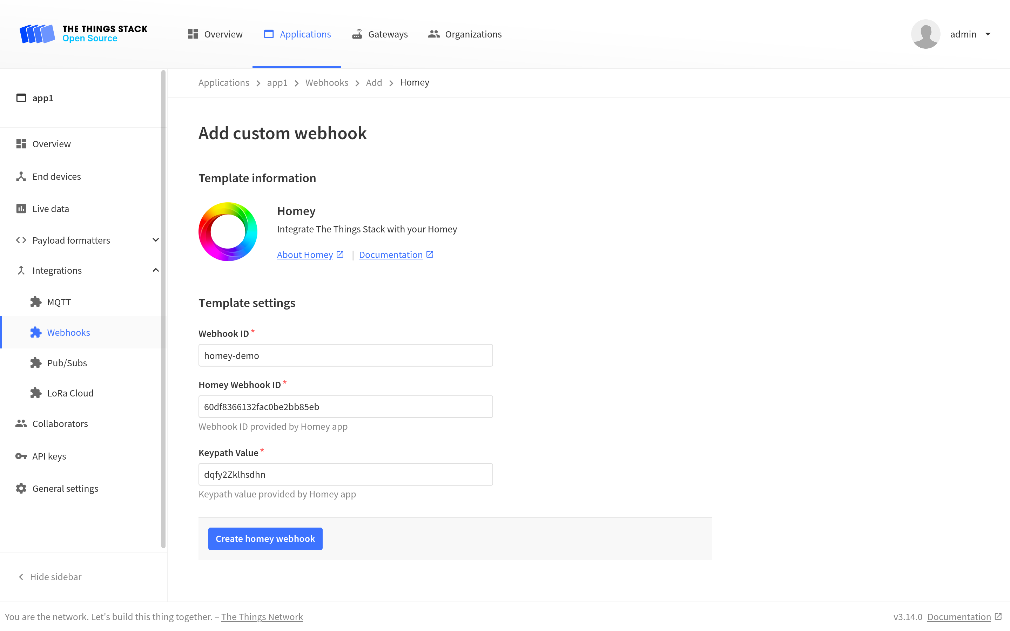Click inside the Webhook ID field

coord(345,355)
